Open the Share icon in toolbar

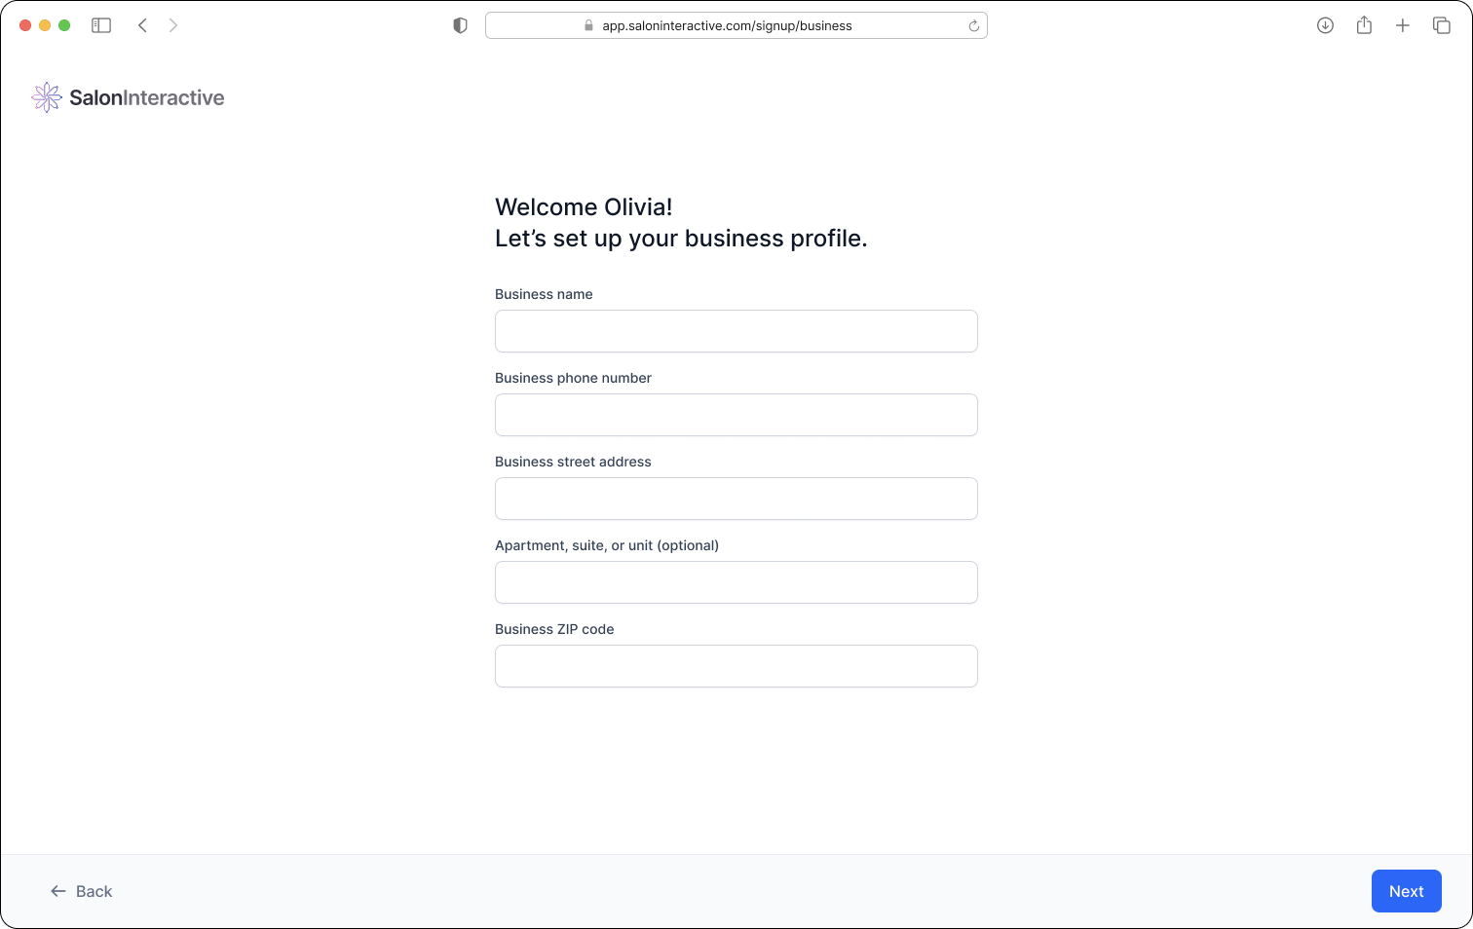(x=1364, y=25)
